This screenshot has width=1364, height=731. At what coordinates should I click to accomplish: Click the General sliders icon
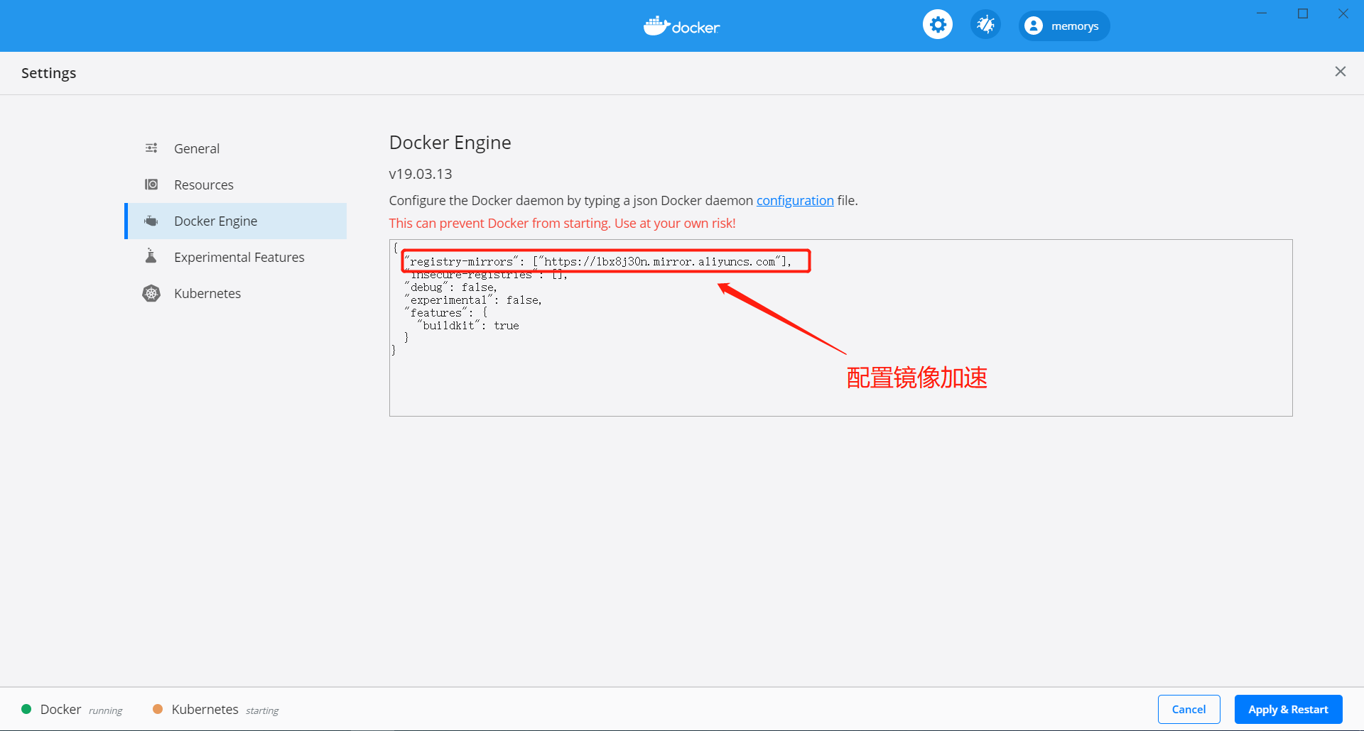[151, 148]
